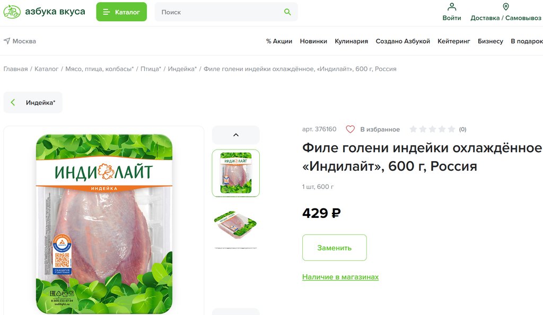
Task: Open the Создано Азбукой menu item
Action: [x=403, y=41]
